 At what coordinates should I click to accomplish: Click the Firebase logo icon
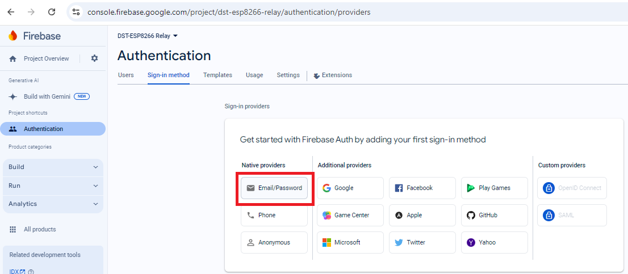[x=13, y=36]
